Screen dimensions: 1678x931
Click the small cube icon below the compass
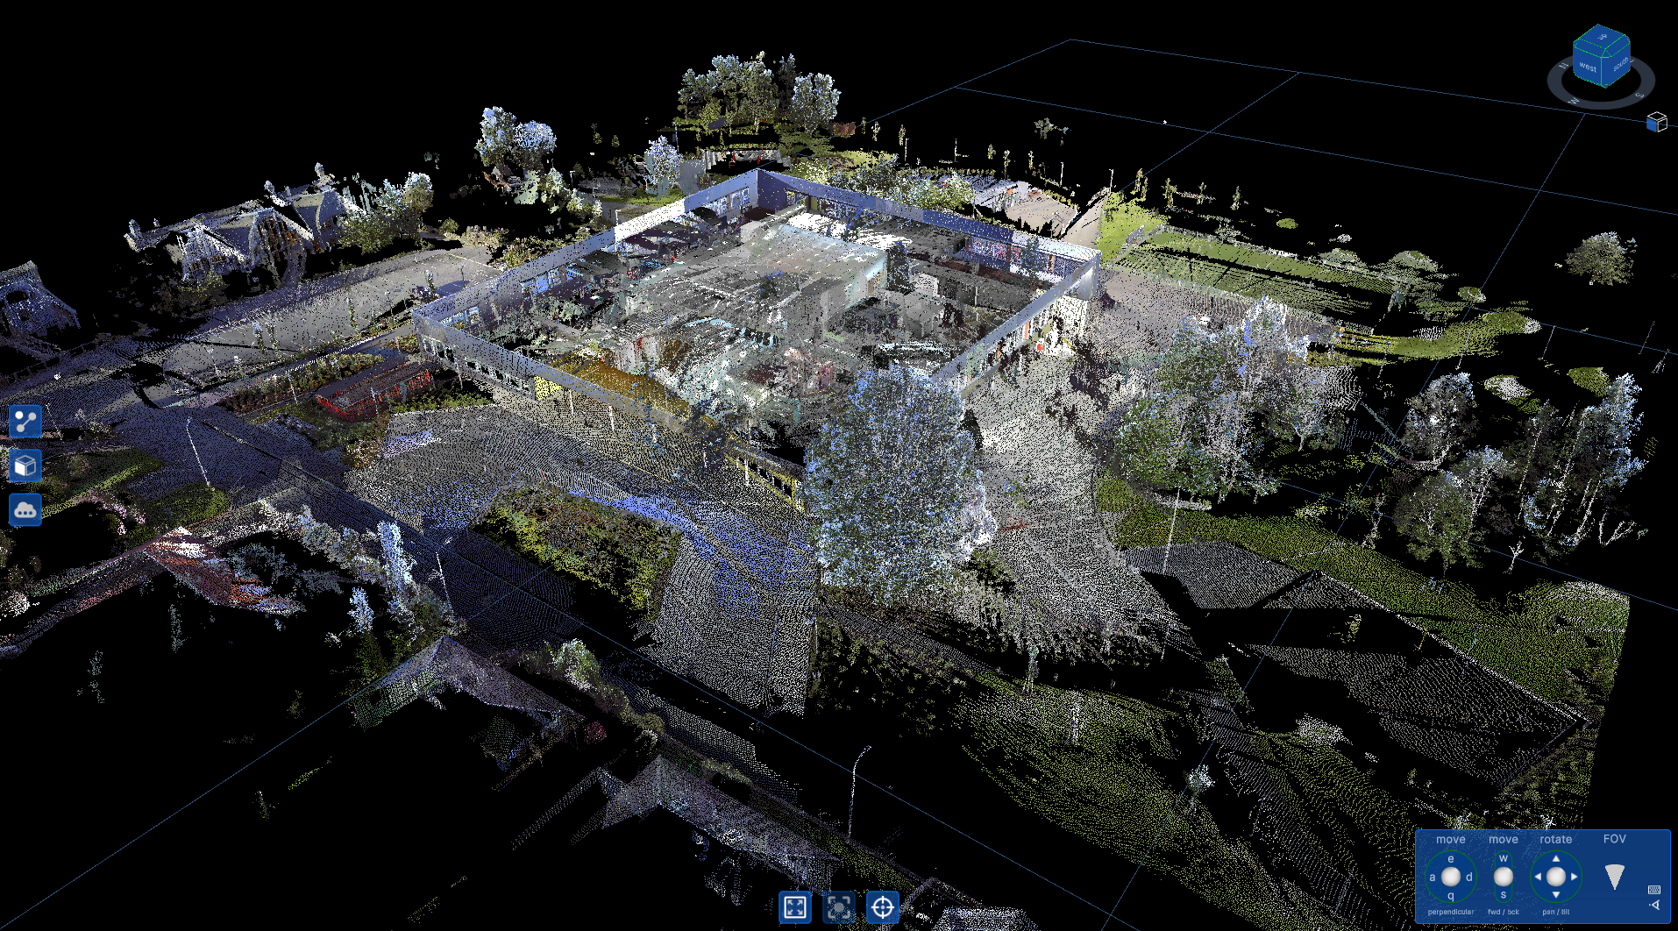1657,123
